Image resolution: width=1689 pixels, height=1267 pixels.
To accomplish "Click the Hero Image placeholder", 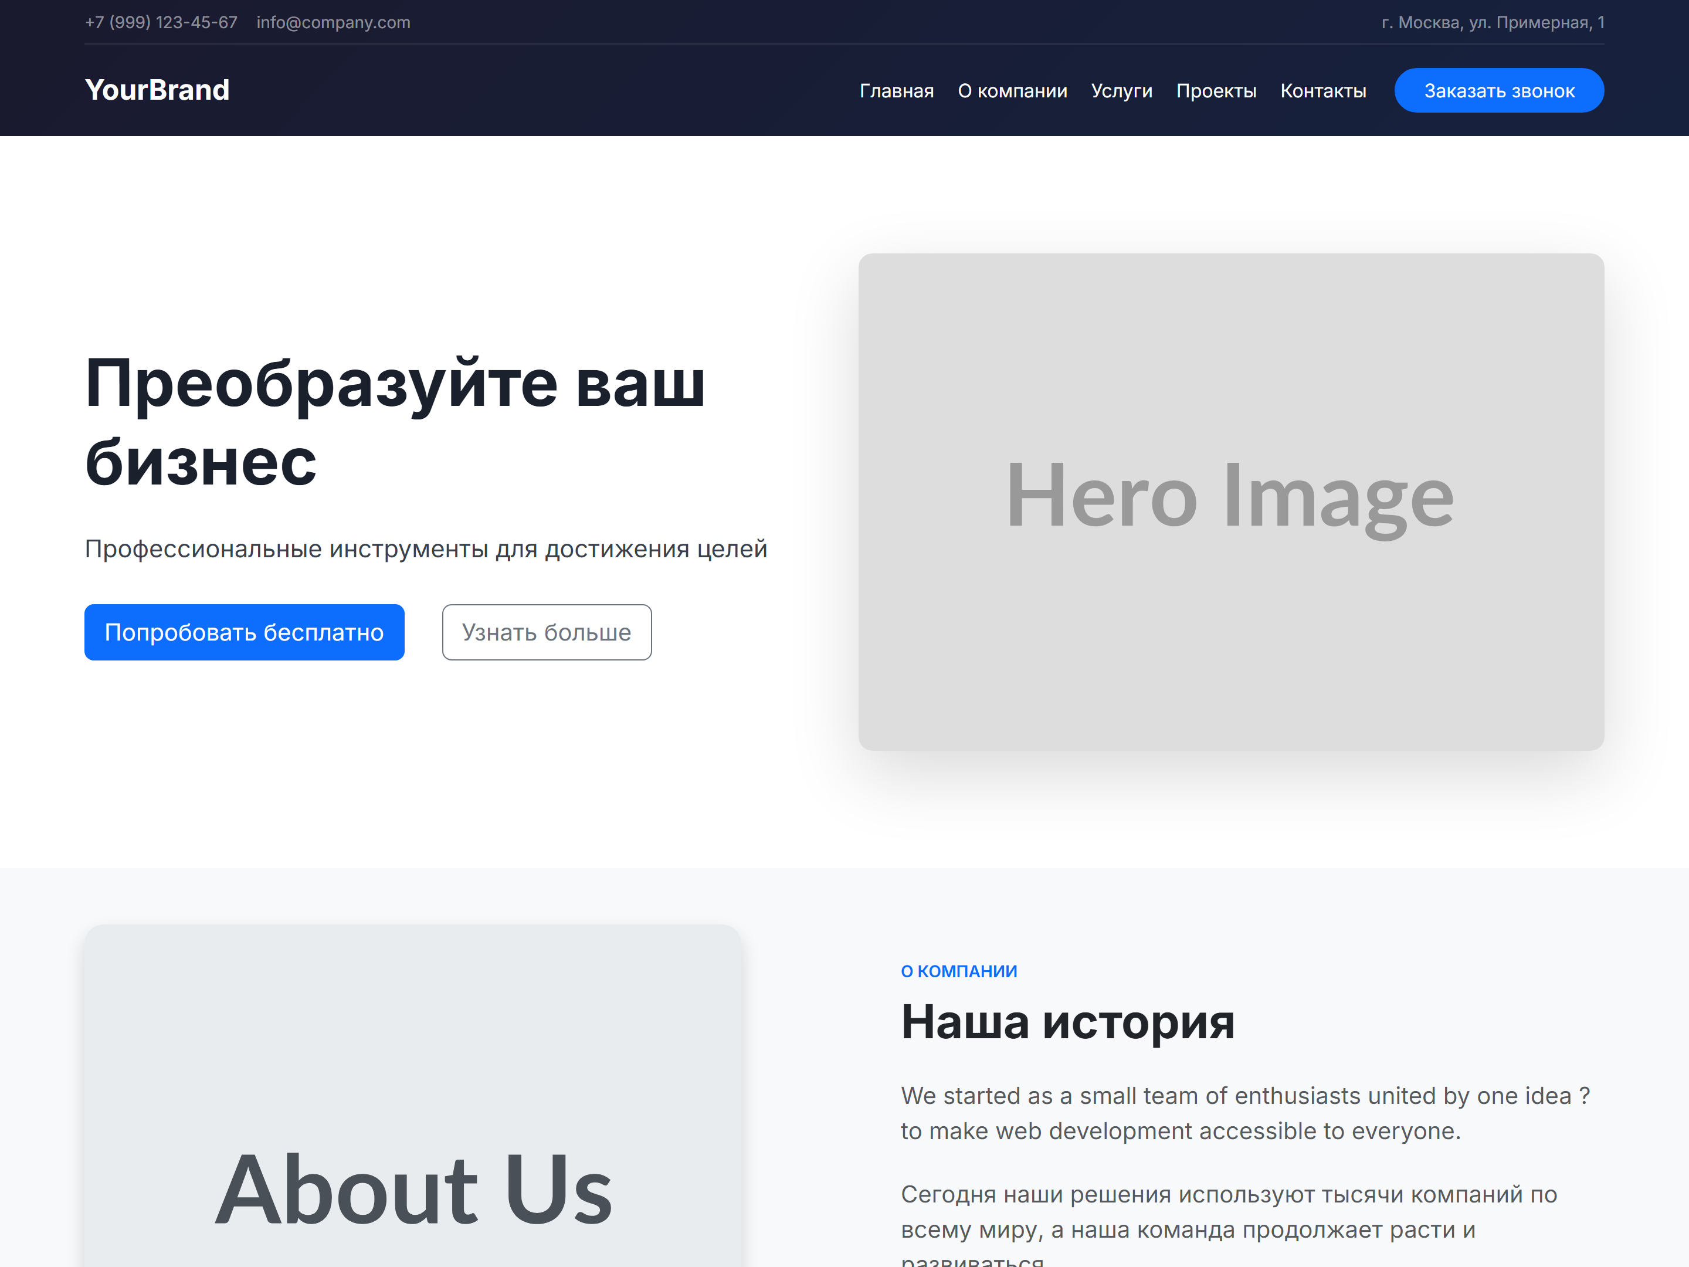I will tap(1231, 502).
